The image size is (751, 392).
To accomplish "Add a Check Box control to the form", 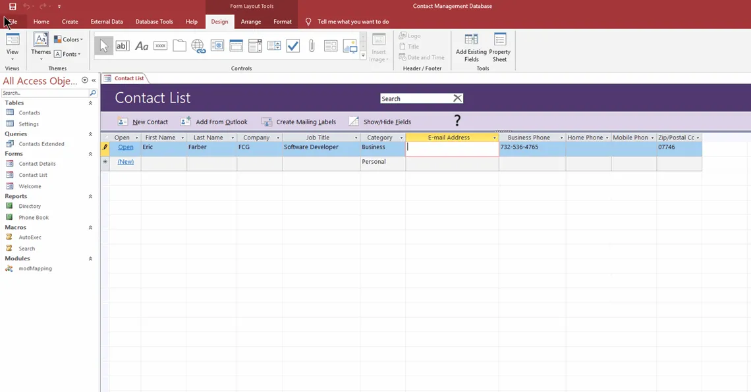I will click(292, 45).
